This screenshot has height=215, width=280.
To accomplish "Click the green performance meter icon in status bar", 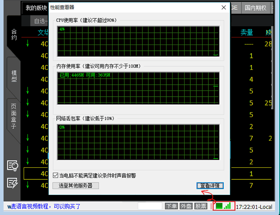I will coord(219,206).
